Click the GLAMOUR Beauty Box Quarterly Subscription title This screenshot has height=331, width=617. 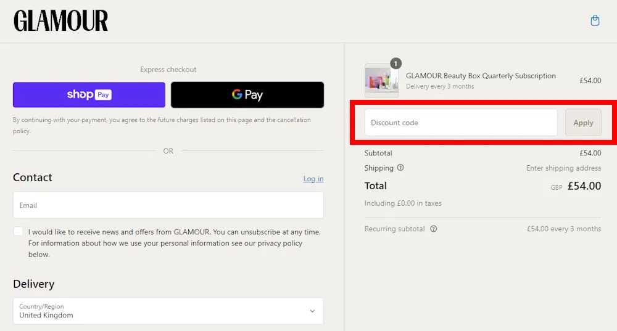tap(481, 76)
